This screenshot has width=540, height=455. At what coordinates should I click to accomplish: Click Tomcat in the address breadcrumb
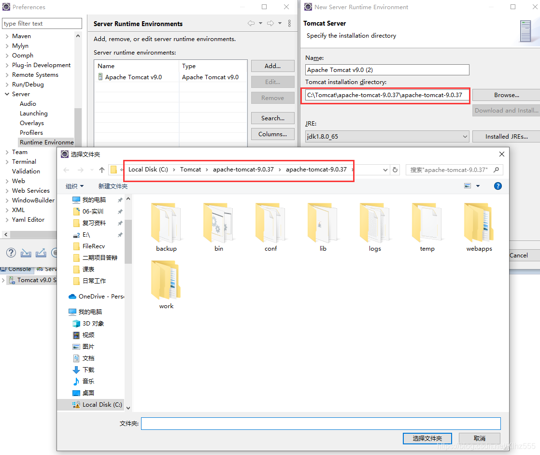[x=190, y=170]
